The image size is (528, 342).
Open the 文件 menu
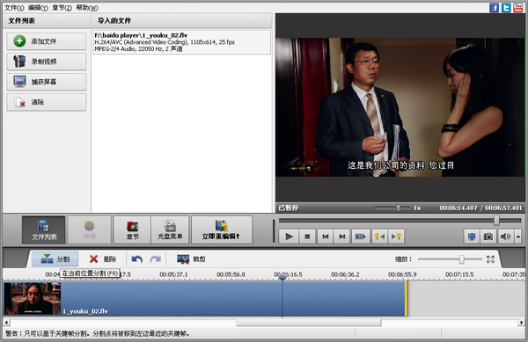(x=14, y=7)
